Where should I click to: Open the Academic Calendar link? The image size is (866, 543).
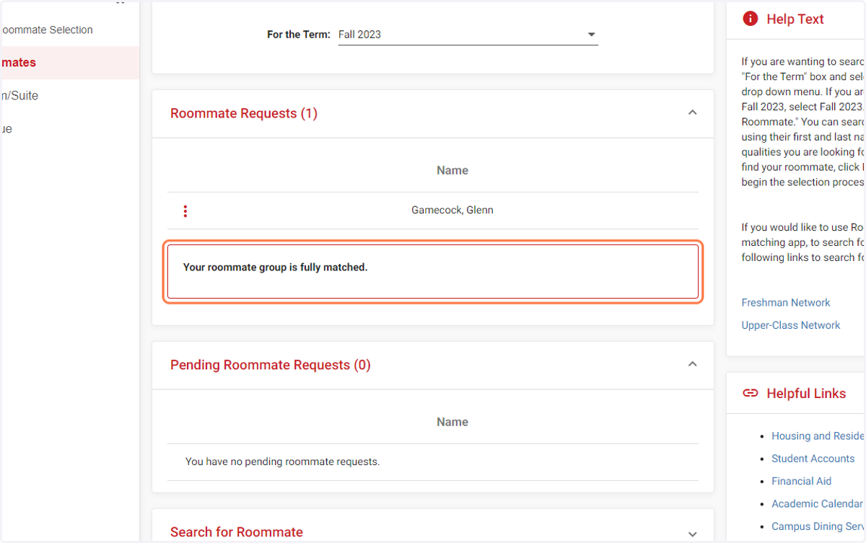pyautogui.click(x=817, y=503)
